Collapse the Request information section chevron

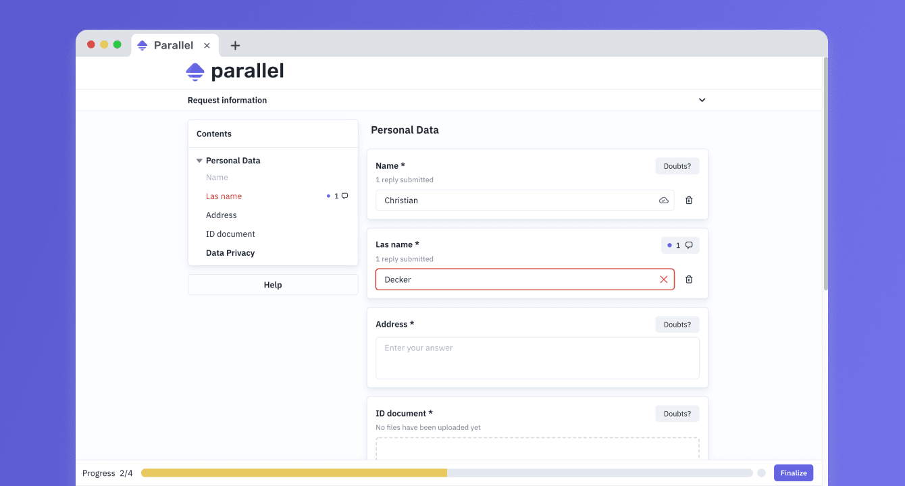702,99
